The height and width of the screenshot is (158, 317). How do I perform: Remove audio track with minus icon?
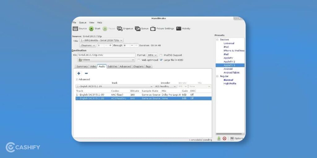point(86,73)
